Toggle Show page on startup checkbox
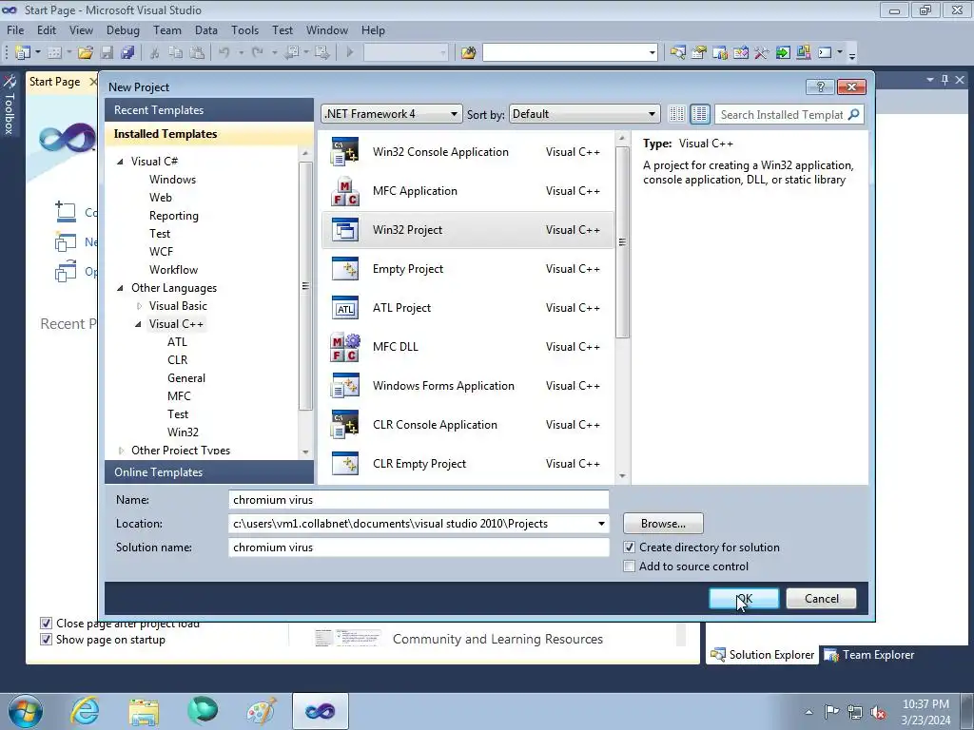The width and height of the screenshot is (974, 730). click(46, 640)
